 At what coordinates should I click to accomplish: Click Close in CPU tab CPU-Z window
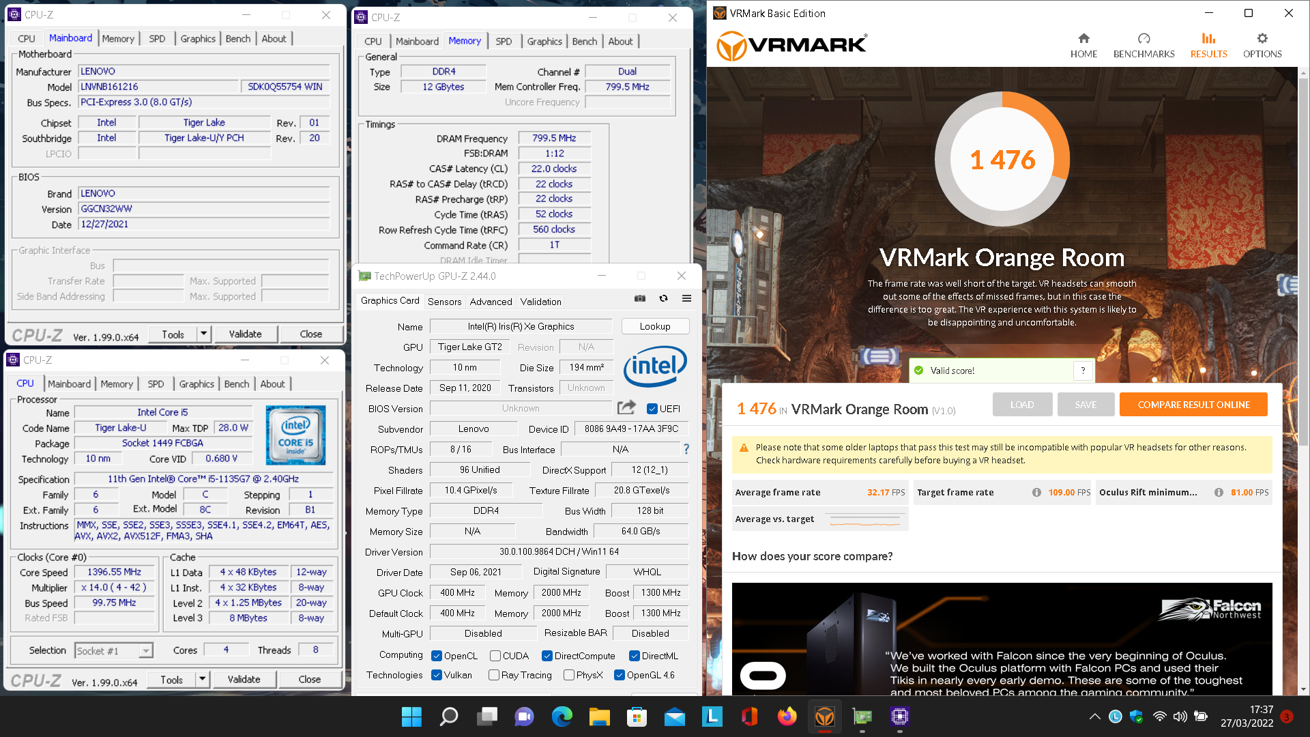[309, 679]
